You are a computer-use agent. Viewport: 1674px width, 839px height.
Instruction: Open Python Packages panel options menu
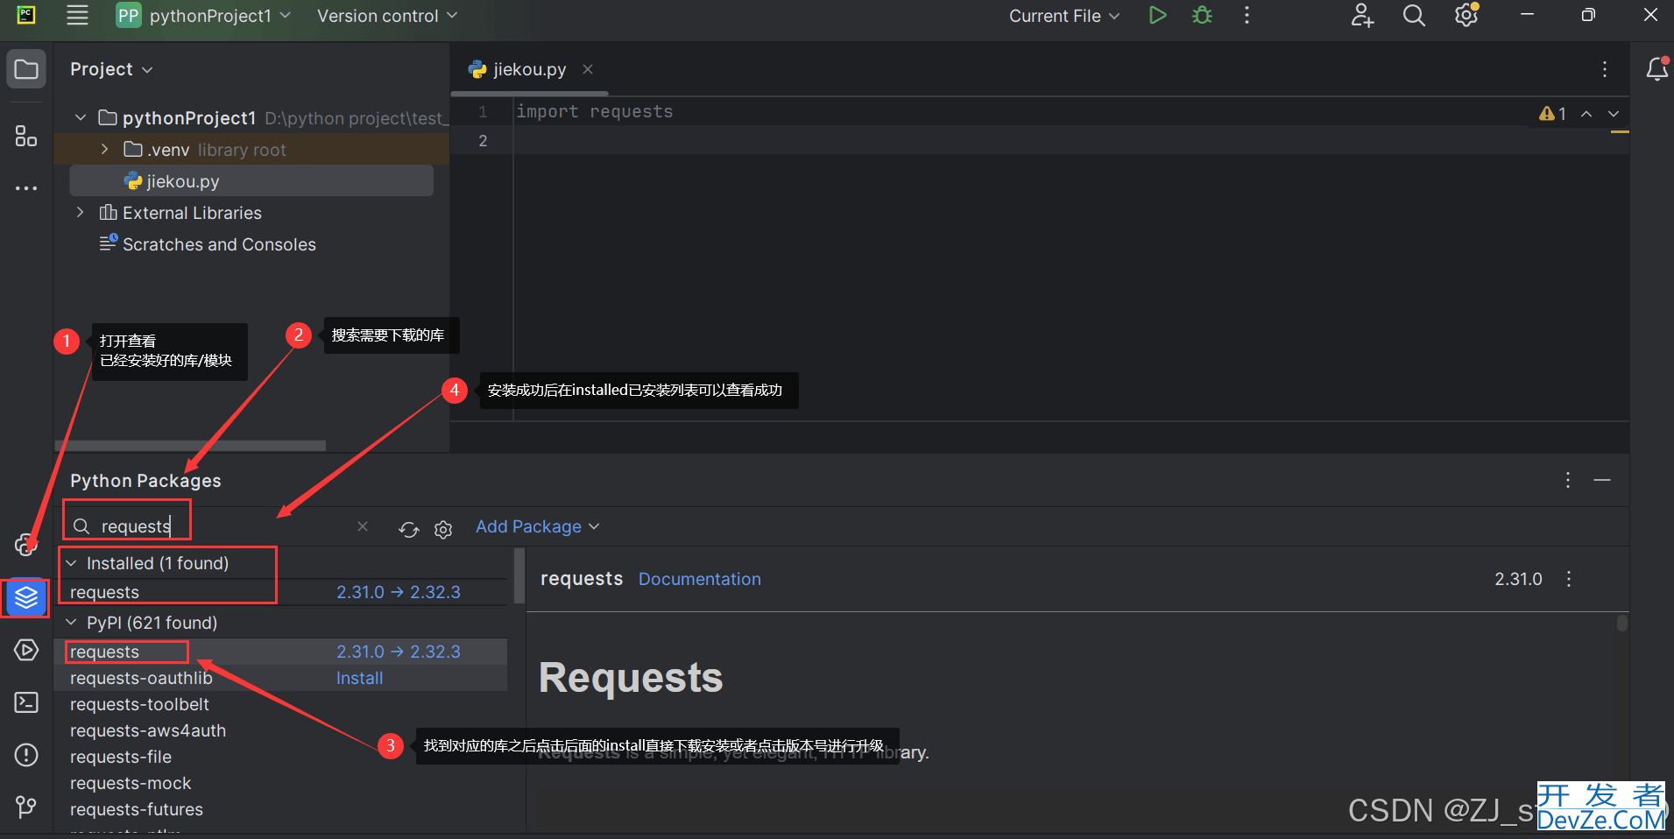(x=1568, y=480)
